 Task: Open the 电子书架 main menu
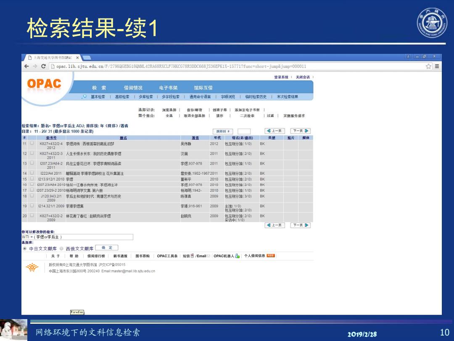click(168, 88)
